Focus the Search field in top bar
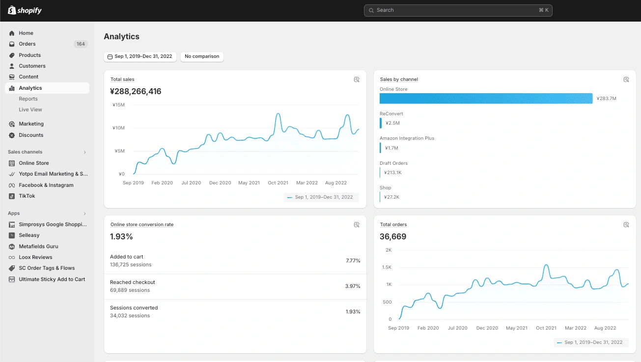This screenshot has width=641, height=362. (x=458, y=10)
